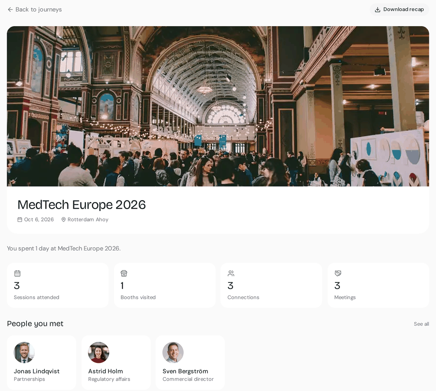Click the Partnerships role label
The width and height of the screenshot is (436, 391).
pos(29,379)
